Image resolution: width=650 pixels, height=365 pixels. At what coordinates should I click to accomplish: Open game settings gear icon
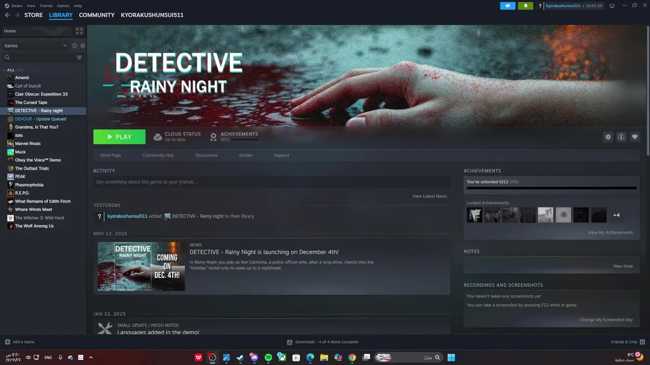pos(608,137)
